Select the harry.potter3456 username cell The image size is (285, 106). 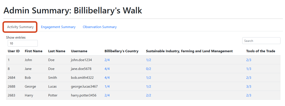84,95
